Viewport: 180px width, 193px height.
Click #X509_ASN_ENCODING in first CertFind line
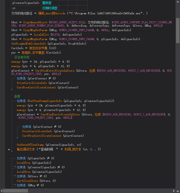[x=112, y=71]
